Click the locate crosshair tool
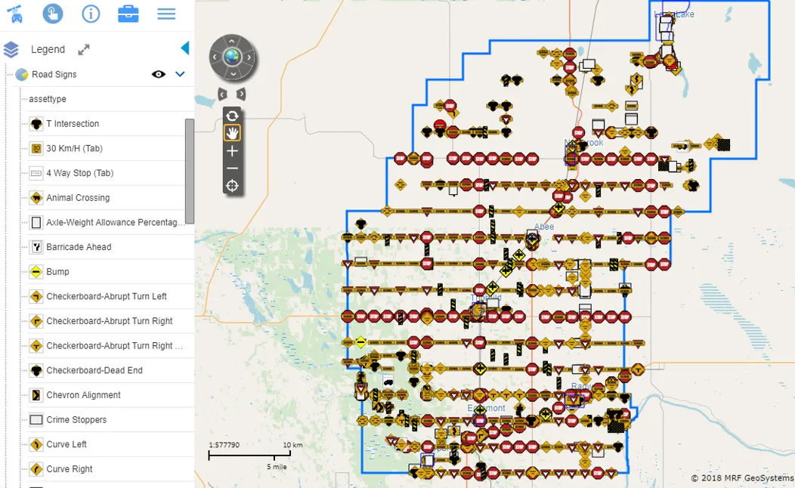Image resolution: width=795 pixels, height=488 pixels. pos(232,186)
